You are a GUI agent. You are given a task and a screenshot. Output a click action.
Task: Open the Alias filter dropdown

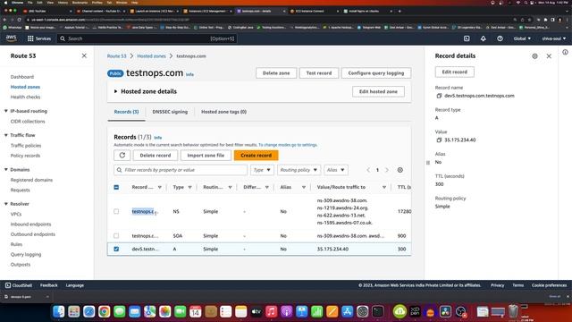[336, 170]
